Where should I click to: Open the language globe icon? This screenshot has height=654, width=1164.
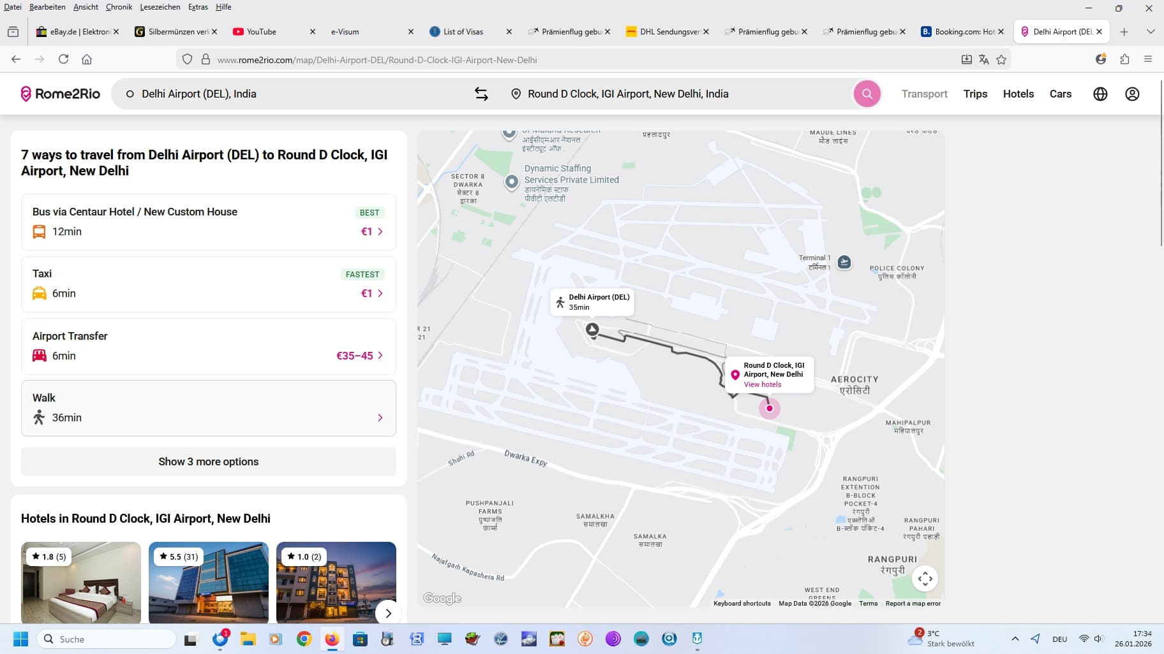point(1100,94)
